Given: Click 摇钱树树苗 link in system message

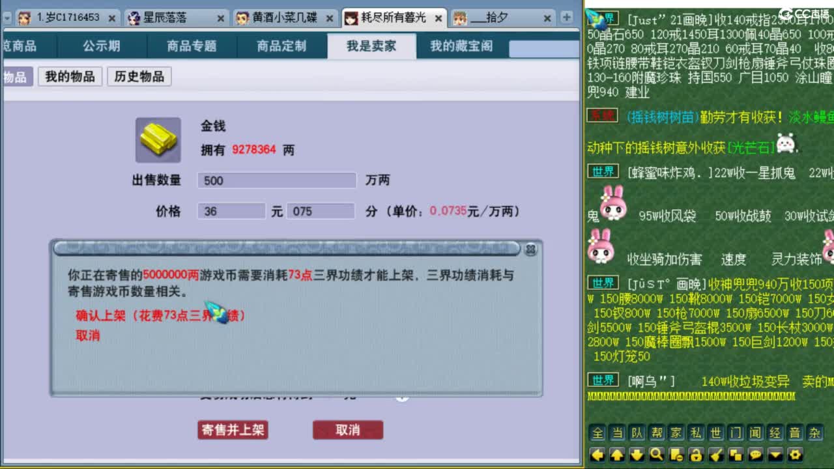Looking at the screenshot, I should coord(662,117).
